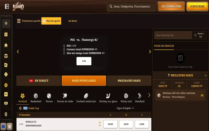Favorite Greek Cup with the star icon
The image size is (209, 131).
click(x=20, y=108)
